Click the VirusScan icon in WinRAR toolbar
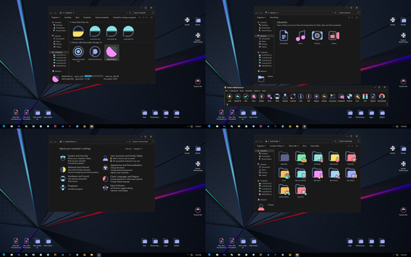 tap(333, 96)
